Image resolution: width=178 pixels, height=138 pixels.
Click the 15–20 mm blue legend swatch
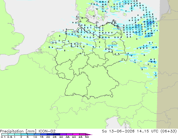tap(44, 134)
